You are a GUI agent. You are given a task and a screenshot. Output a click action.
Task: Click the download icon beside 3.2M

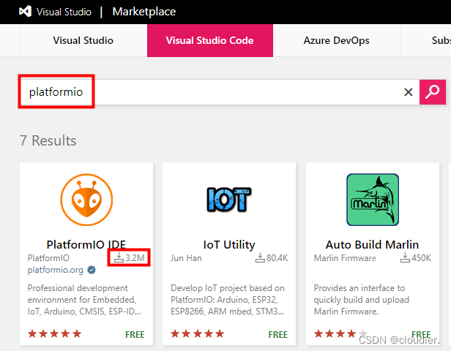tap(119, 257)
